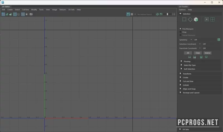
Task: Open the View menu
Action: click(x=48, y=10)
